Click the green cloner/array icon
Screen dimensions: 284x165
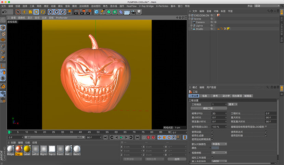click(115, 12)
